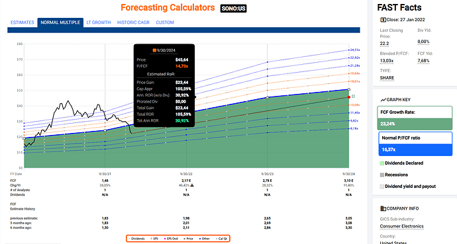The image size is (457, 244).
Task: Click the 2,17 E FCF estimate for 9/30/22
Action: (x=186, y=181)
